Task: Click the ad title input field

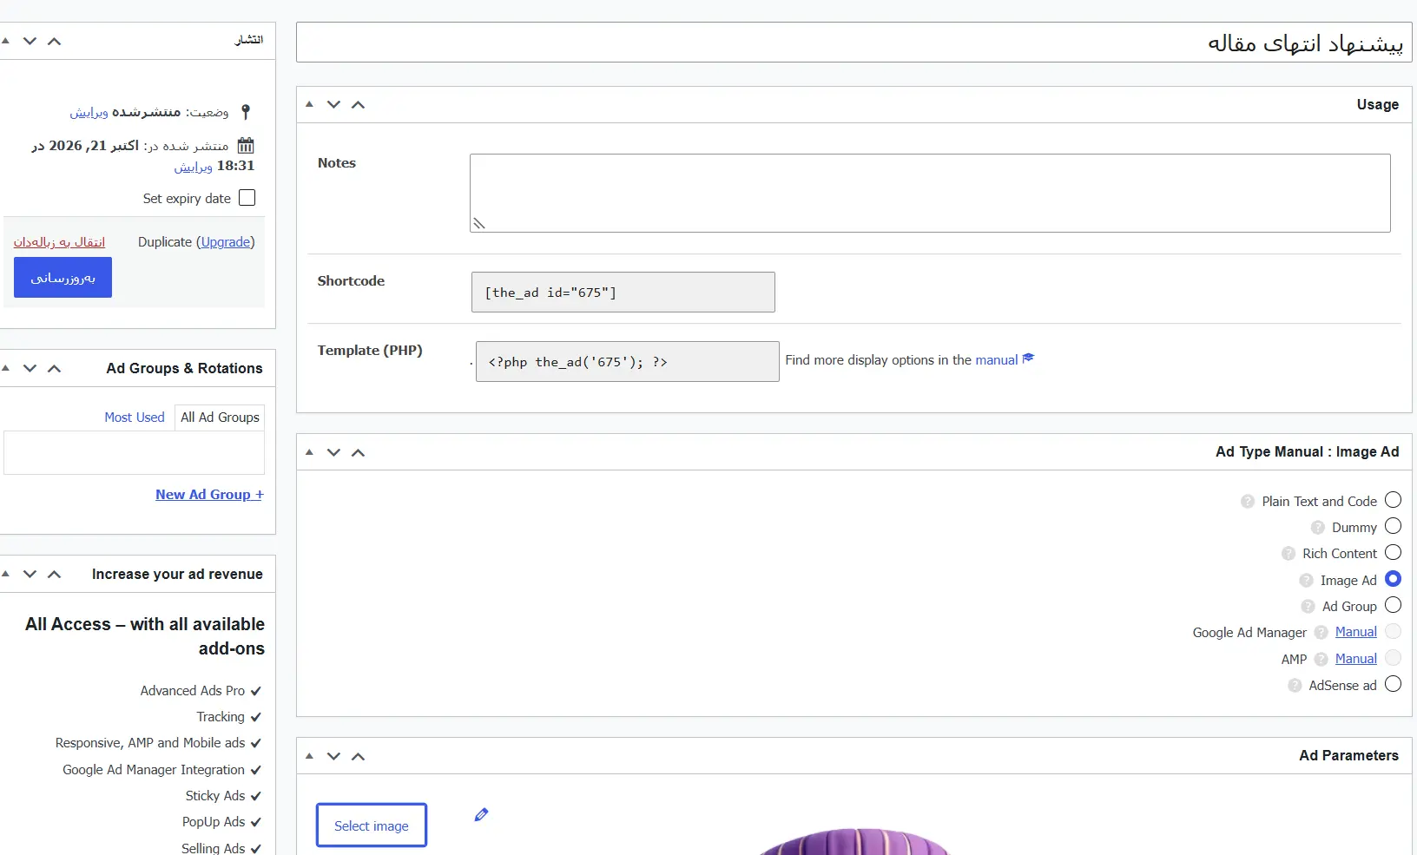Action: pos(854,43)
